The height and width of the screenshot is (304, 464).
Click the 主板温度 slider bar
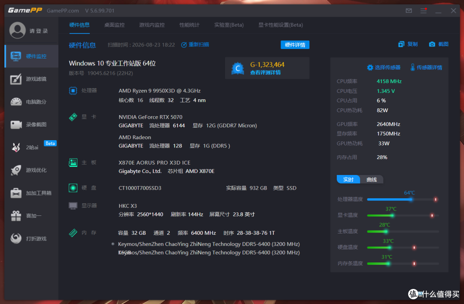tap(403, 231)
